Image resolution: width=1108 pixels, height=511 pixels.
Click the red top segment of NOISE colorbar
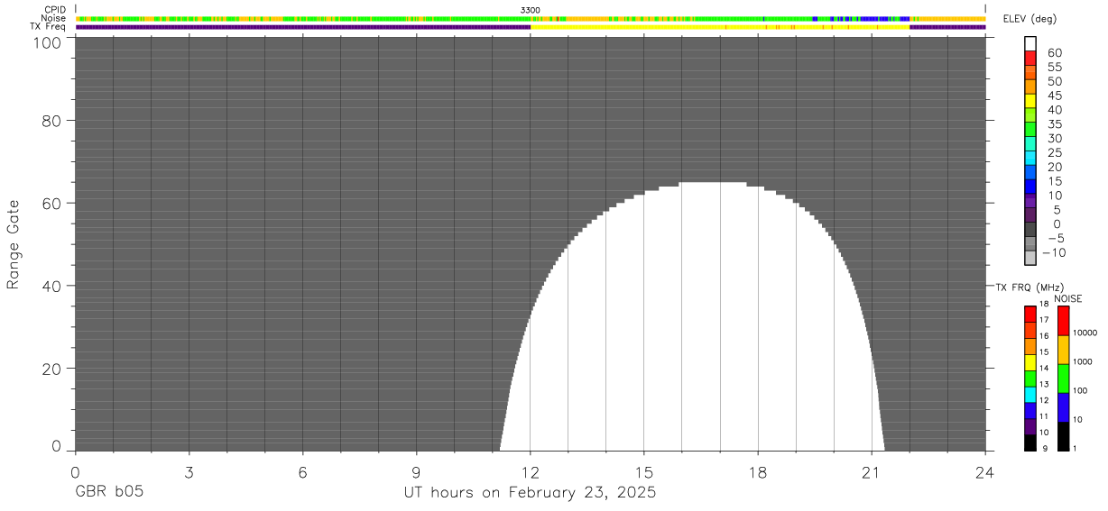(1063, 321)
